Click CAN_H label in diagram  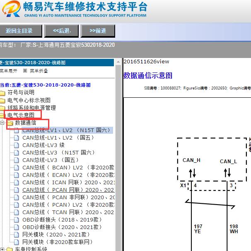click(191, 160)
